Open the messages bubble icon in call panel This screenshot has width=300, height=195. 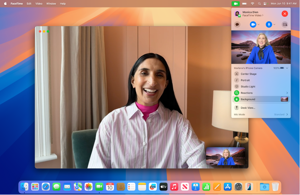(x=237, y=24)
